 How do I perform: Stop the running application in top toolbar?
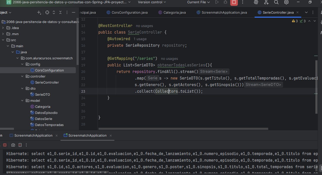point(234,2)
